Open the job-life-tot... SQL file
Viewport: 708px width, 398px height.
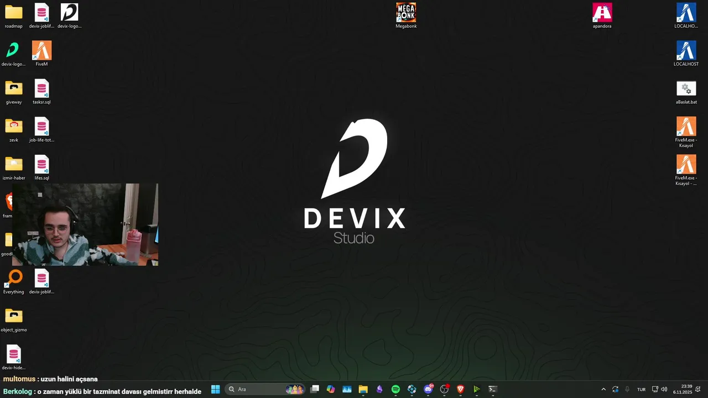[41, 130]
